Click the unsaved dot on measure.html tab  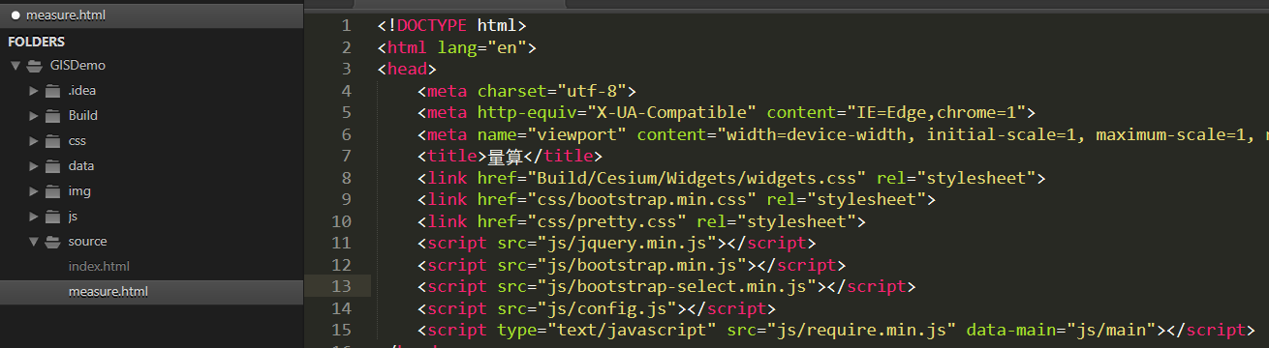coord(15,16)
